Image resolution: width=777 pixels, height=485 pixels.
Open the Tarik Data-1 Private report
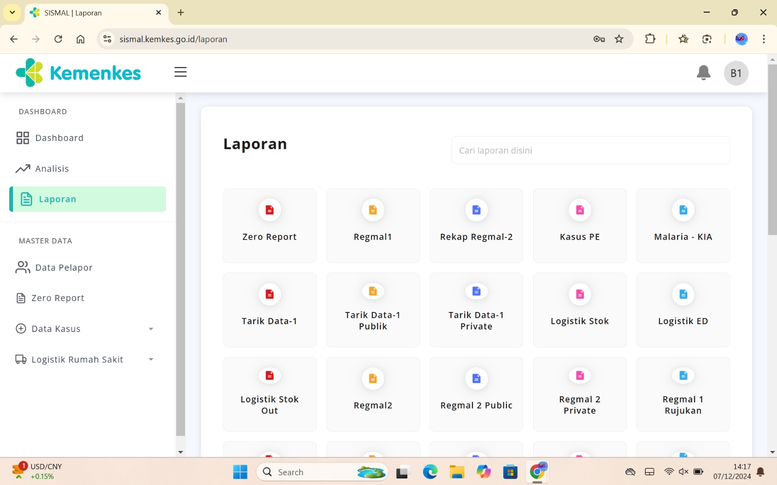point(476,310)
